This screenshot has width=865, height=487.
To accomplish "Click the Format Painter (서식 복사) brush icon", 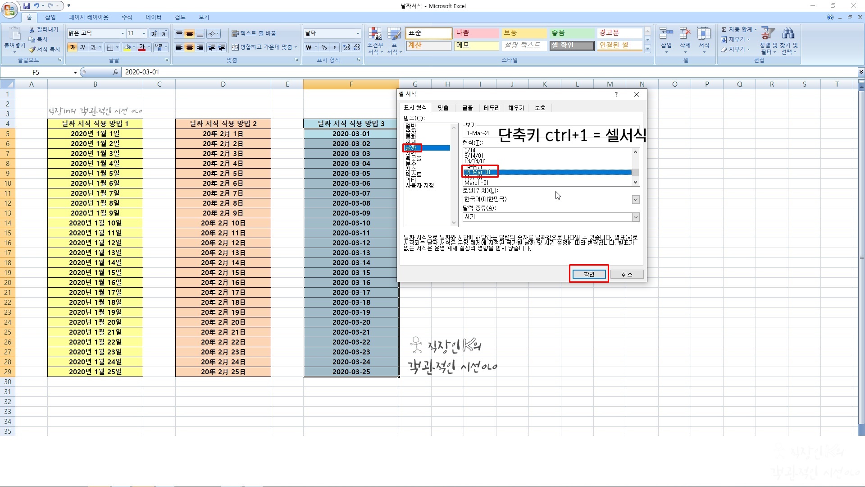I will pyautogui.click(x=32, y=49).
